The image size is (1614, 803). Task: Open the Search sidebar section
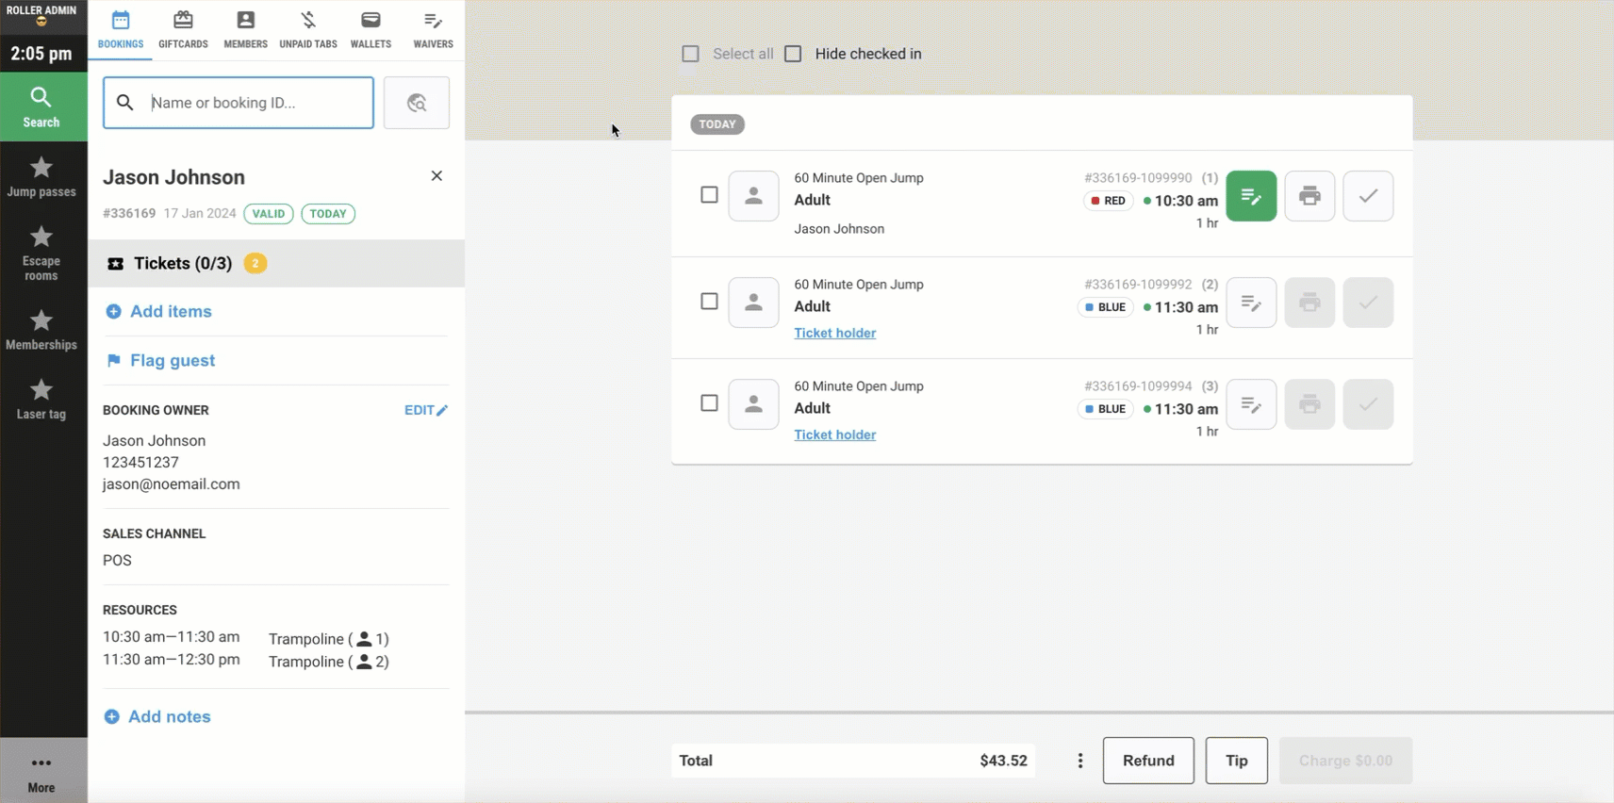point(42,107)
